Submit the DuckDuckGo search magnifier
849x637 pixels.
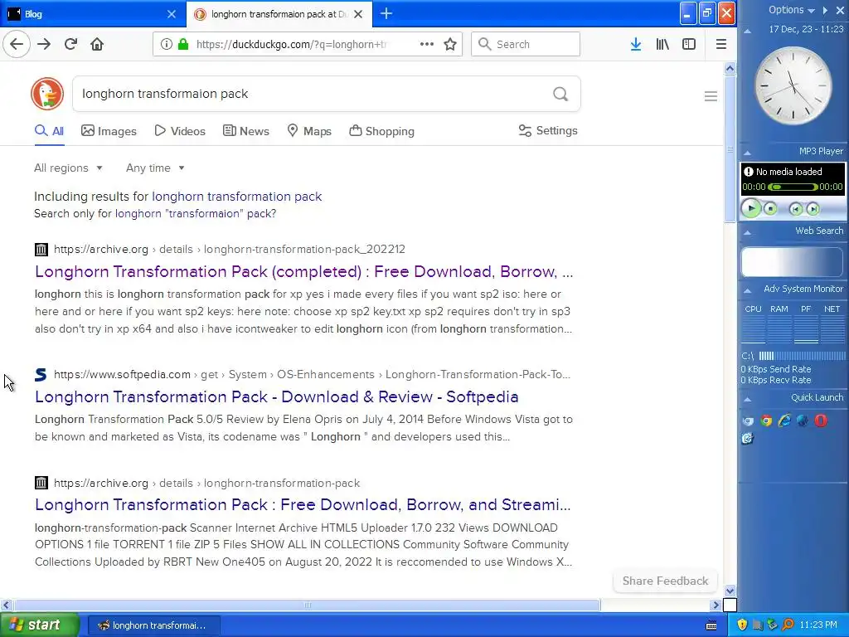click(560, 95)
